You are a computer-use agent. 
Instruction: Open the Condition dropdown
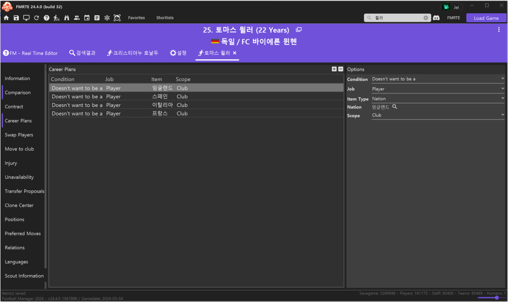438,79
